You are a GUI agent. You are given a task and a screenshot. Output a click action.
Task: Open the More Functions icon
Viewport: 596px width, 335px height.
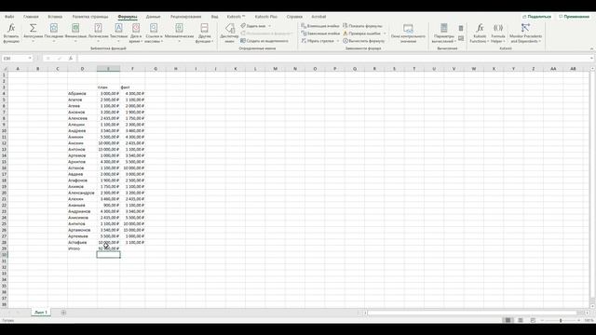click(204, 28)
